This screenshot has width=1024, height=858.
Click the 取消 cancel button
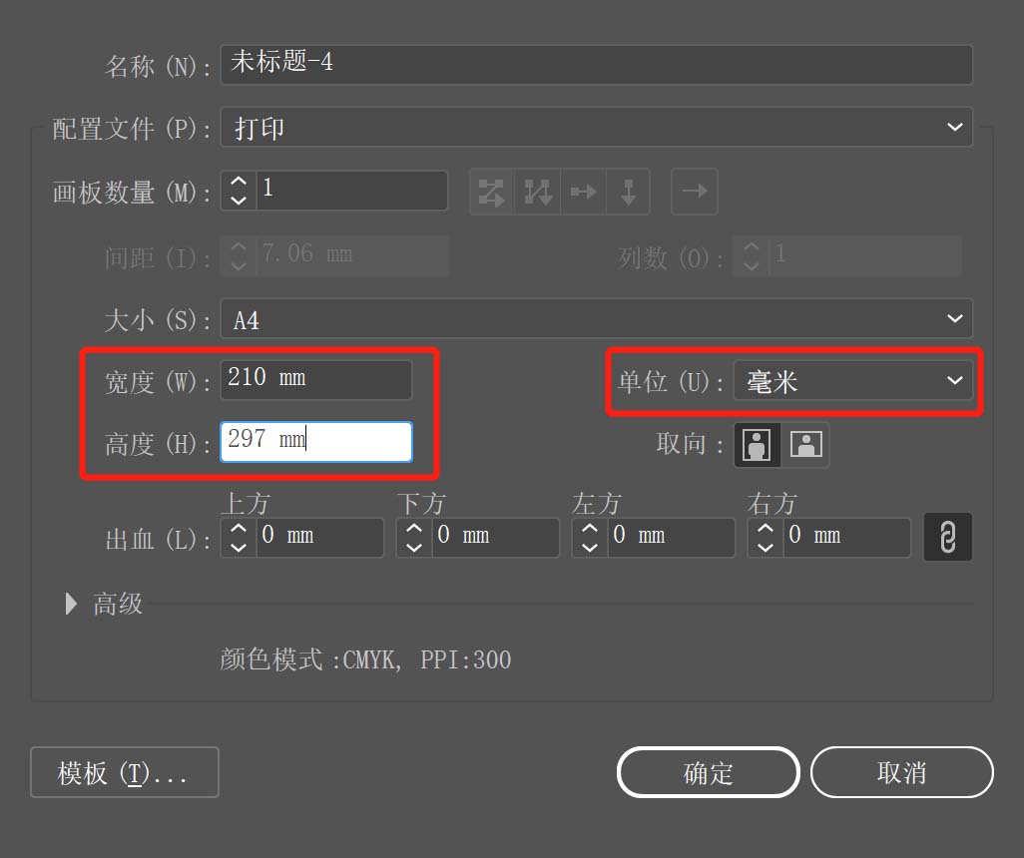tap(902, 772)
